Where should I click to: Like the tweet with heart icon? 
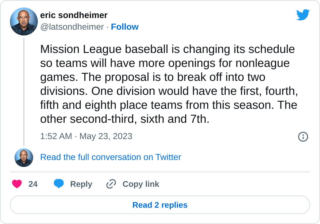click(17, 184)
